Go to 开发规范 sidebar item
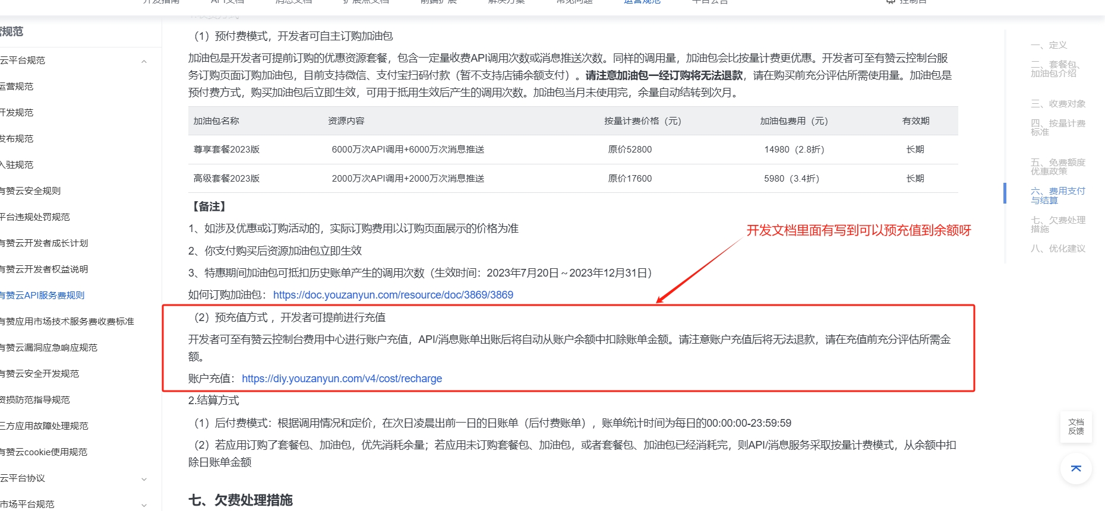This screenshot has width=1105, height=511. [17, 113]
